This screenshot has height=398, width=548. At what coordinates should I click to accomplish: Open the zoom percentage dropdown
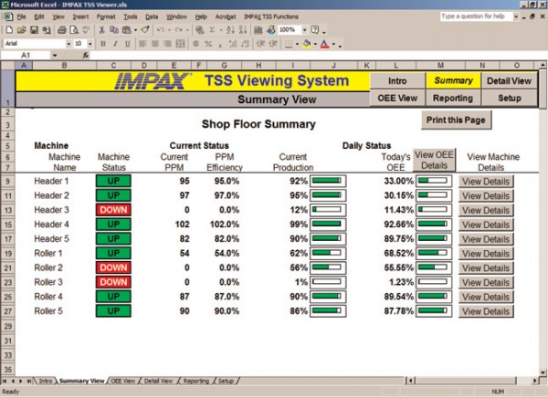pos(306,30)
